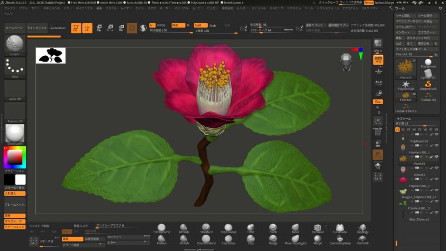Click the camera head orientation widget
Image resolution: width=446 pixels, height=251 pixels.
pyautogui.click(x=346, y=62)
